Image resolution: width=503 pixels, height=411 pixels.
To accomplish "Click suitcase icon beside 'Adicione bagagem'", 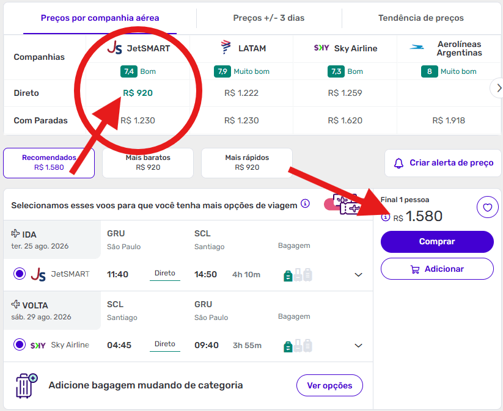I will coord(26,385).
